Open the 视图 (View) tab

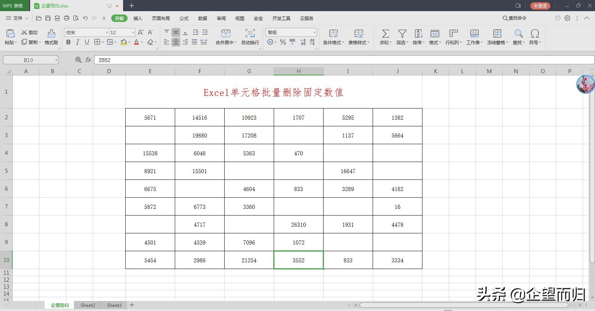pos(240,18)
